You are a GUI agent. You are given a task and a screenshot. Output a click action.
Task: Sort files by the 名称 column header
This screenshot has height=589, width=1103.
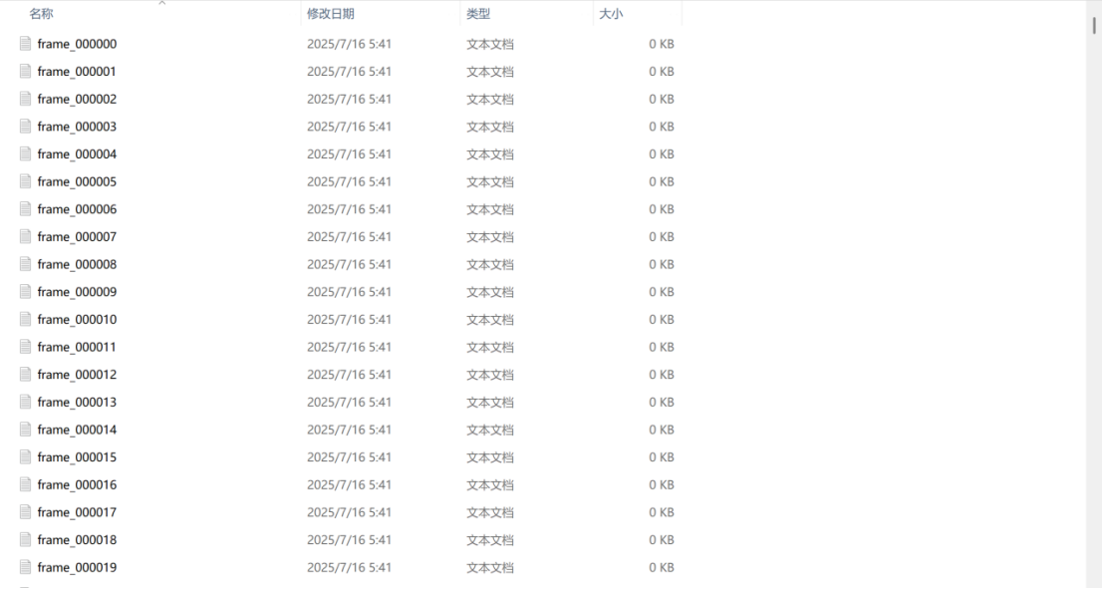pyautogui.click(x=42, y=14)
